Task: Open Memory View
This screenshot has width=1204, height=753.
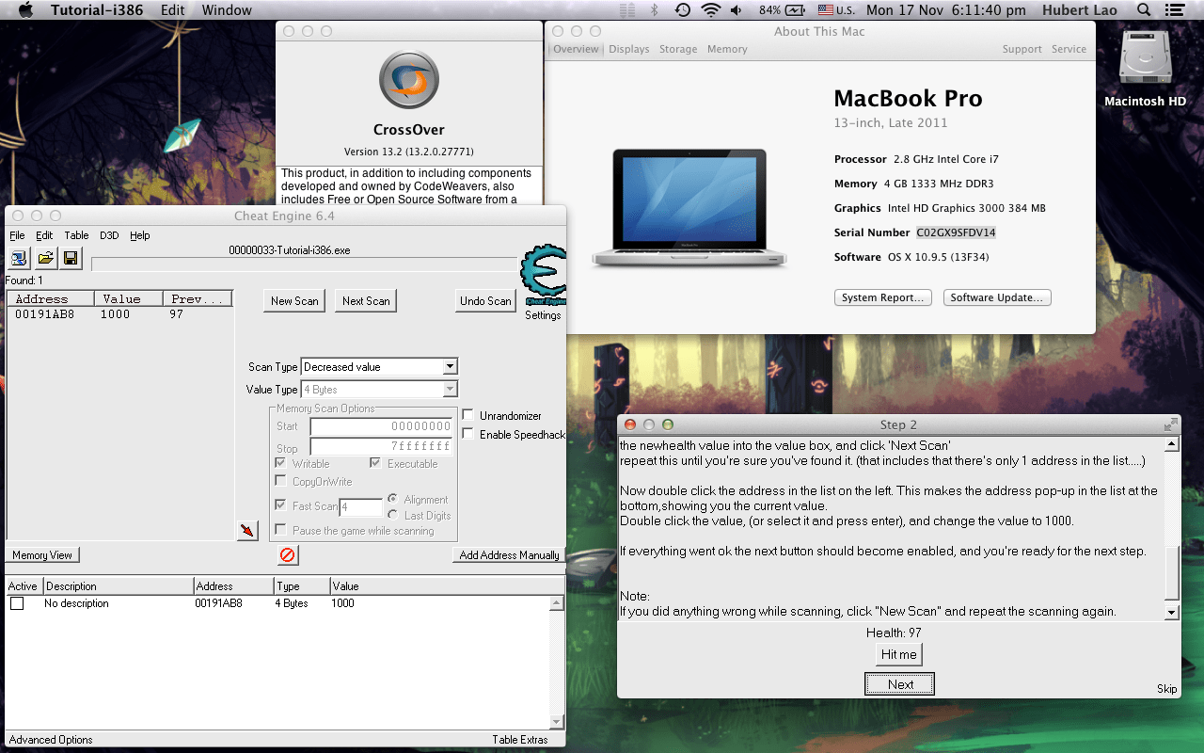Action: pos(42,555)
